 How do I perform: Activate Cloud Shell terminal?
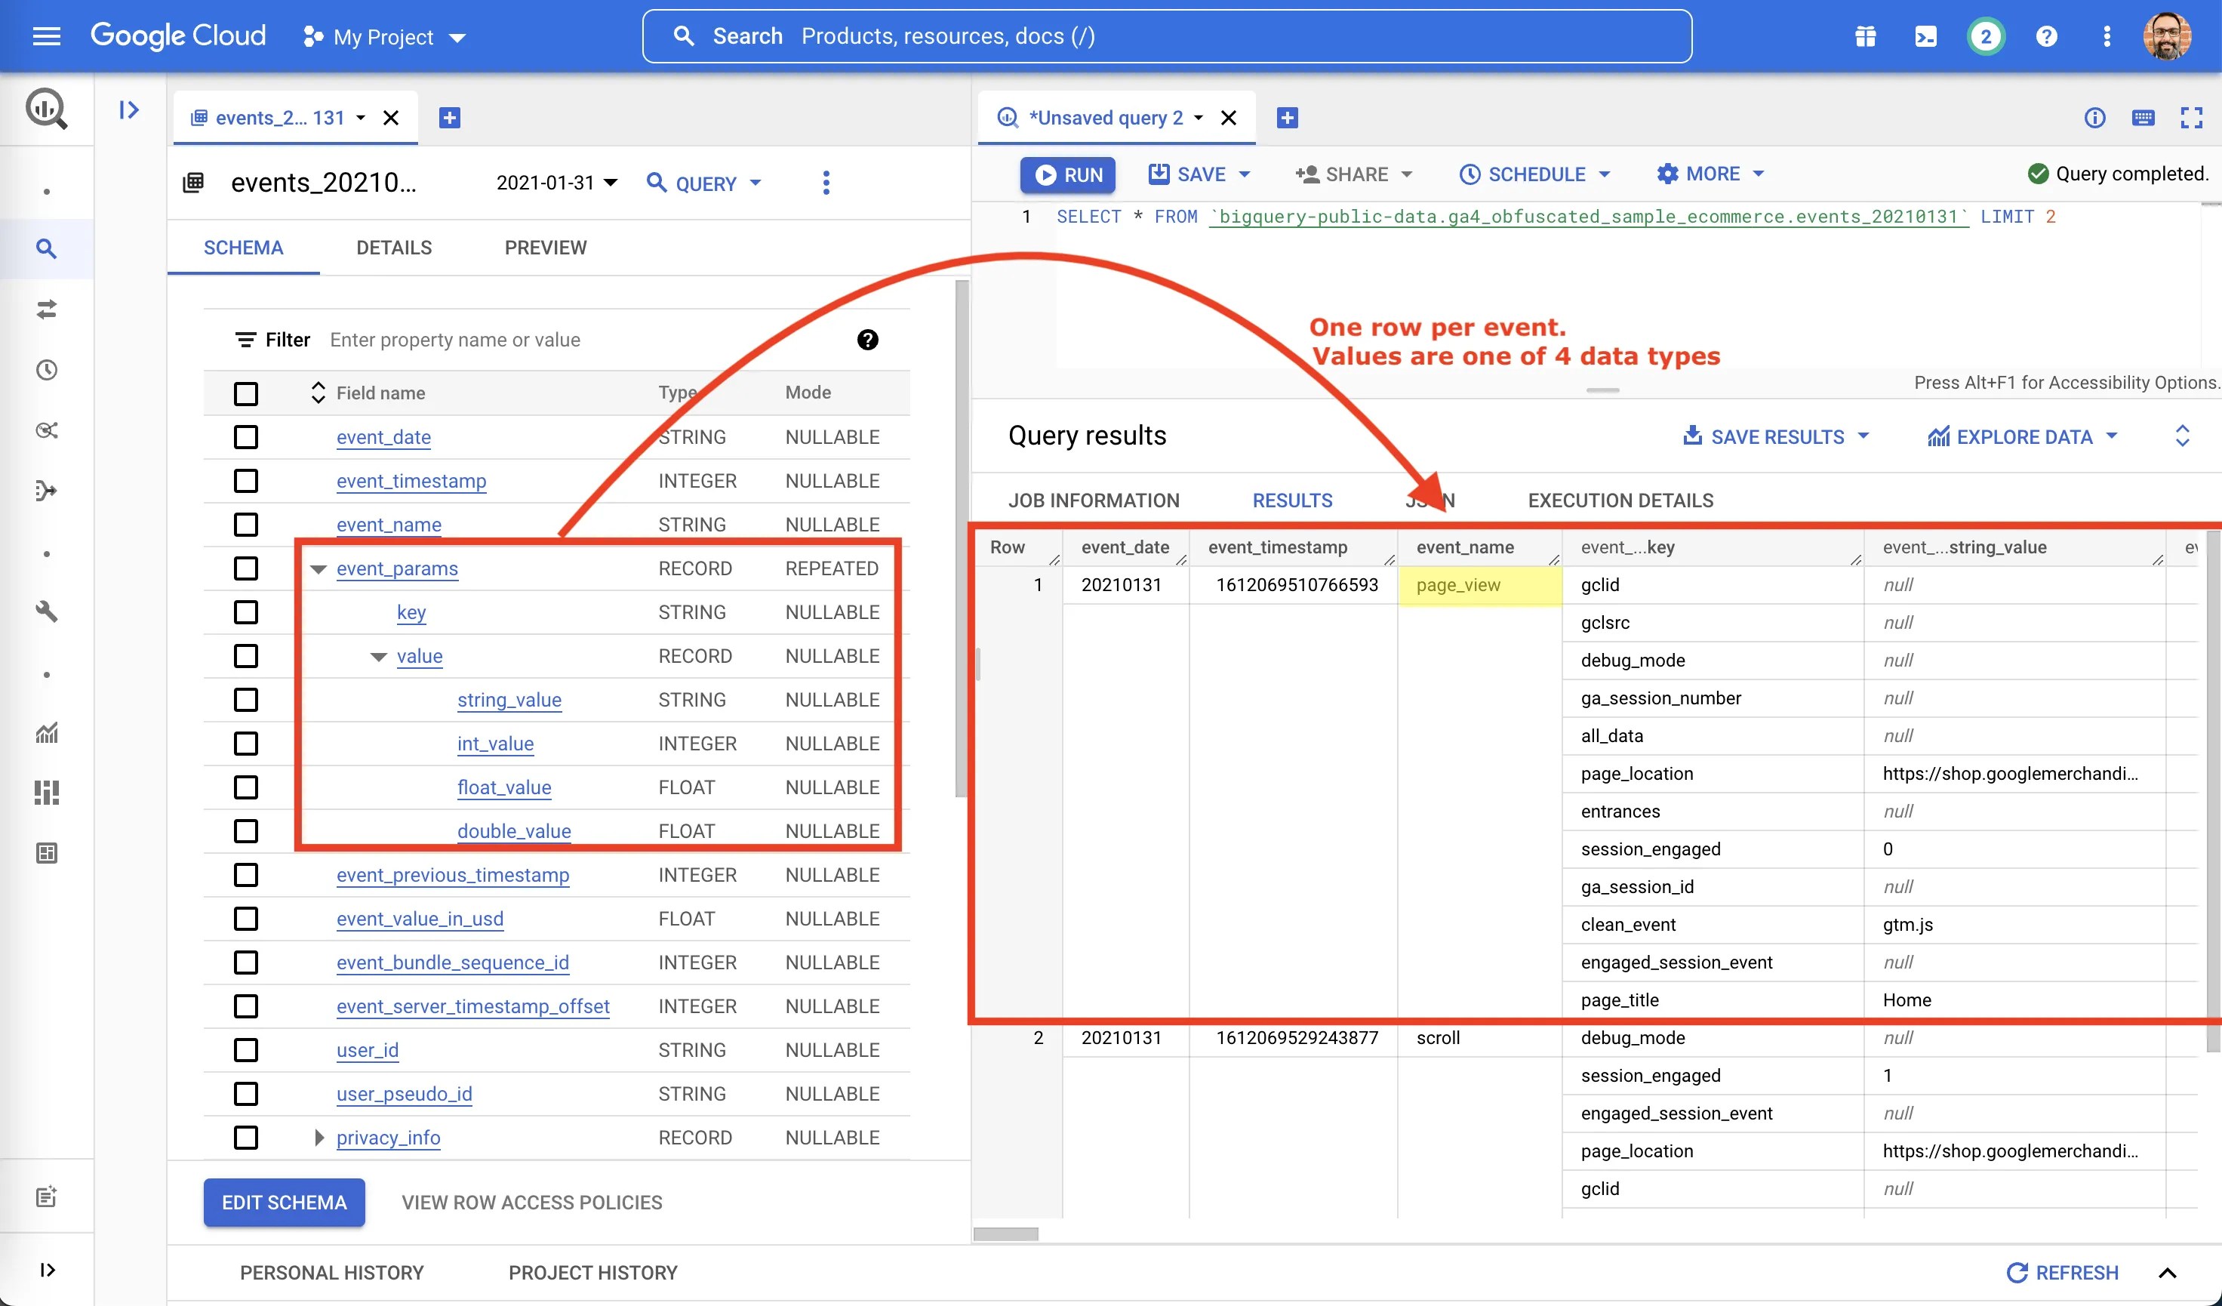click(x=1925, y=36)
